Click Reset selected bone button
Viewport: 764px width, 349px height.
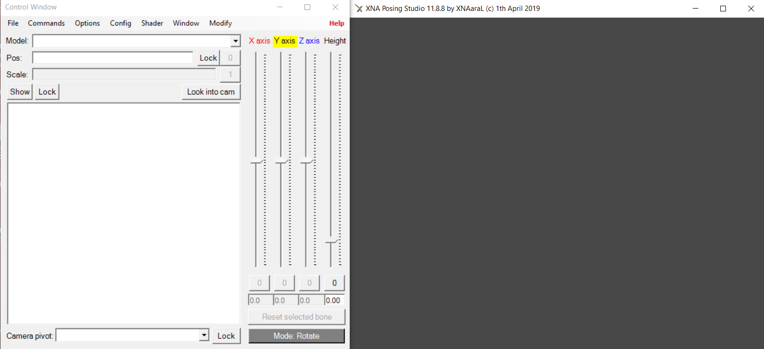[297, 317]
